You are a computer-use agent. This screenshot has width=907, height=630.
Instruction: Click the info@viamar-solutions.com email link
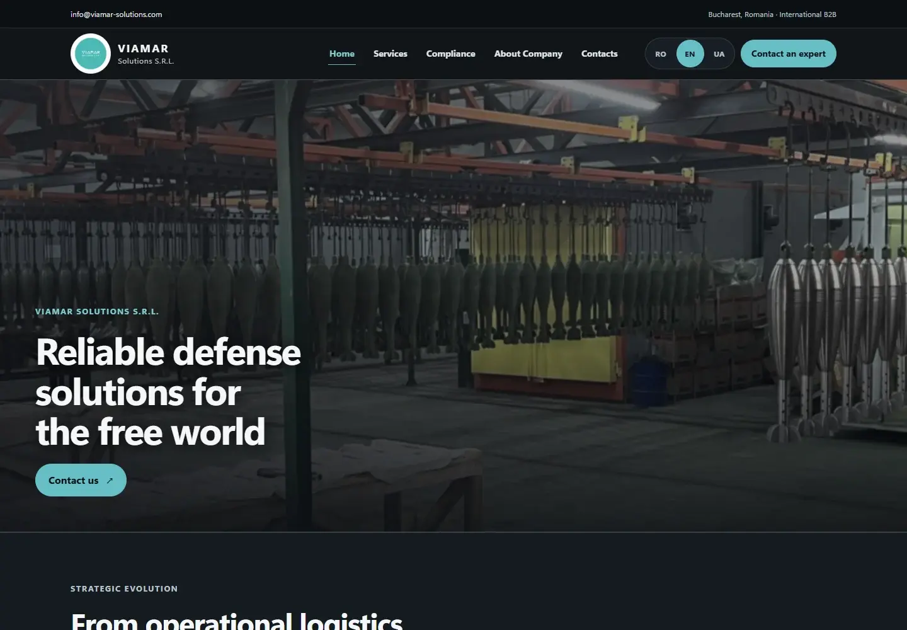pyautogui.click(x=117, y=14)
